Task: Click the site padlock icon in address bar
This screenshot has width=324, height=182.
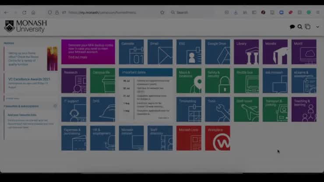Action: tap(57, 13)
